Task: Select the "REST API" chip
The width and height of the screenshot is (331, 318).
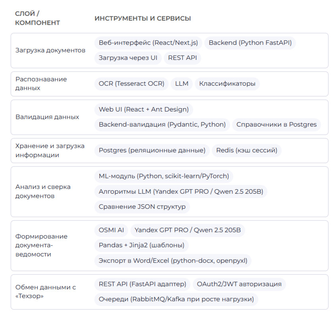Action: click(x=182, y=58)
